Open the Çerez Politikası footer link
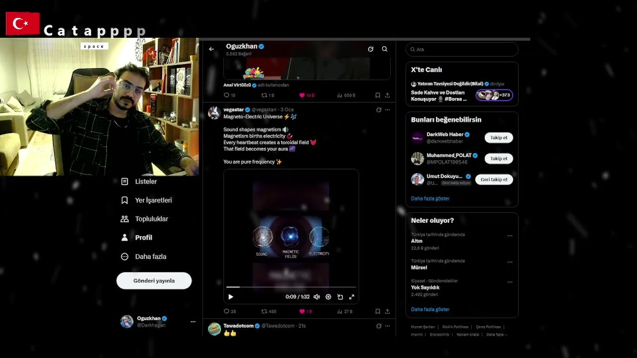Screen dimensions: 637x358 [x=488, y=327]
